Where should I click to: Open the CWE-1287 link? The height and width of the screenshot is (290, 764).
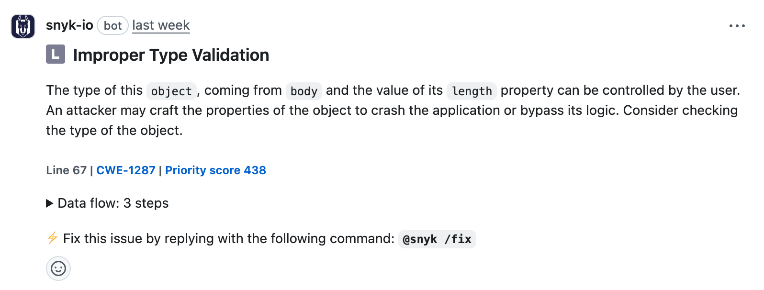coord(126,170)
